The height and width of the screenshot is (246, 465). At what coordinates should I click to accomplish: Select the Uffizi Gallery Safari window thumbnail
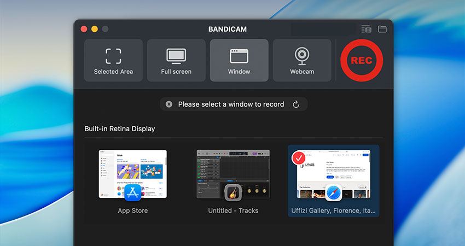(x=334, y=174)
